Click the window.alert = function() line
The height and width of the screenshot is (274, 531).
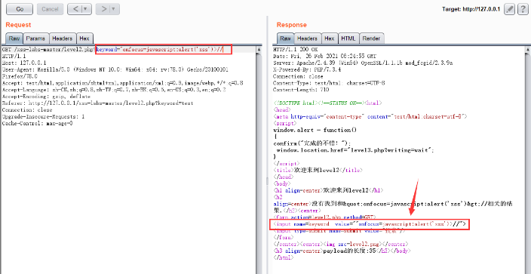point(315,130)
